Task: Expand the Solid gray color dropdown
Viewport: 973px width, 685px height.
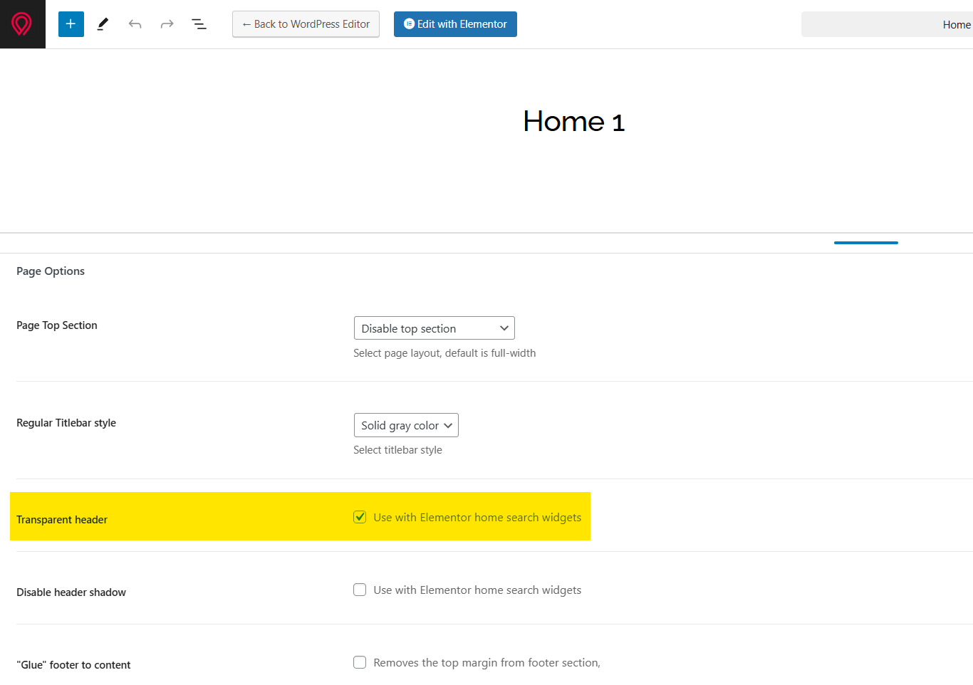Action: click(x=406, y=425)
